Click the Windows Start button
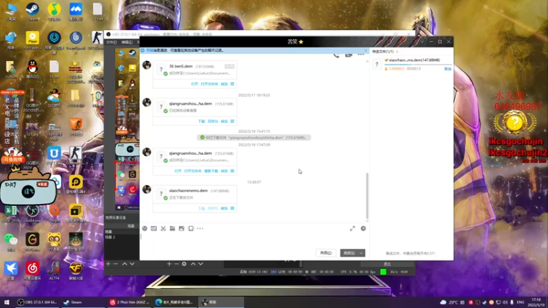 point(6,302)
